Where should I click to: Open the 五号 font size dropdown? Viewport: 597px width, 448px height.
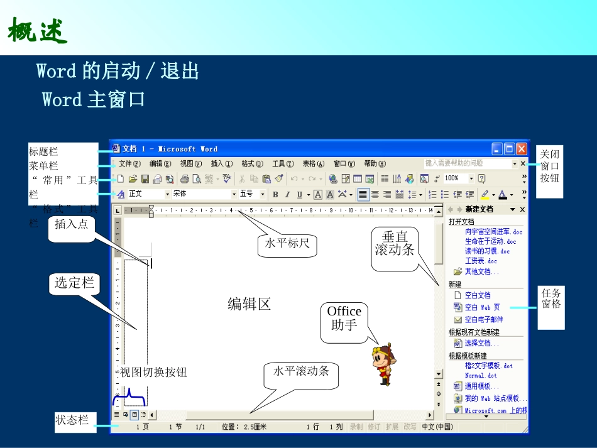tap(262, 194)
